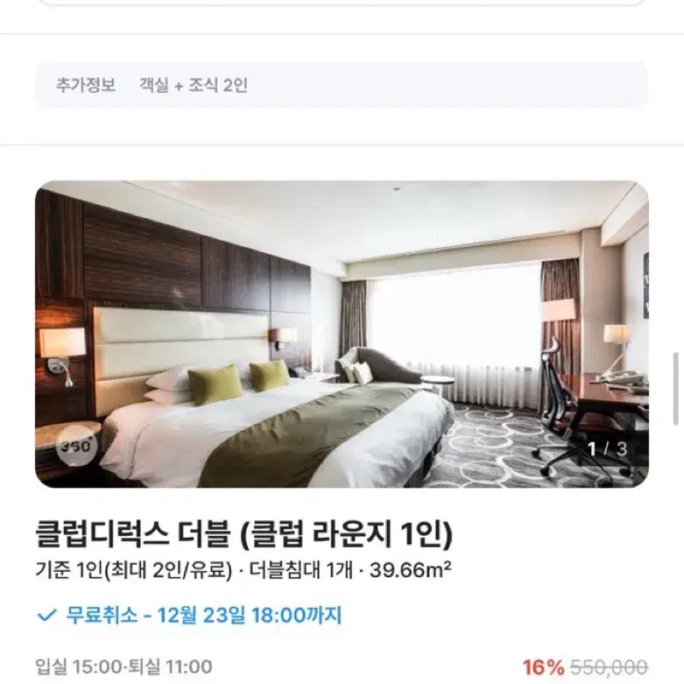
Task: Click the page scrollbar handle
Action: 676,388
